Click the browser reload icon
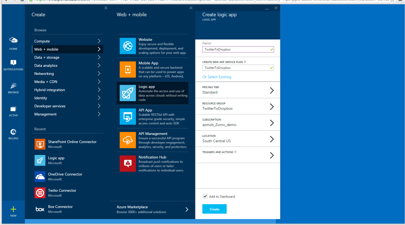Image resolution: width=405 pixels, height=225 pixels. (22, 1)
